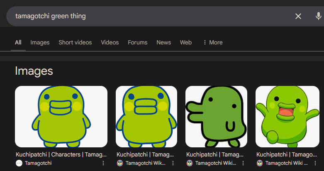Open second result title 'Kuchipatchi | Tamag...'

[145, 154]
